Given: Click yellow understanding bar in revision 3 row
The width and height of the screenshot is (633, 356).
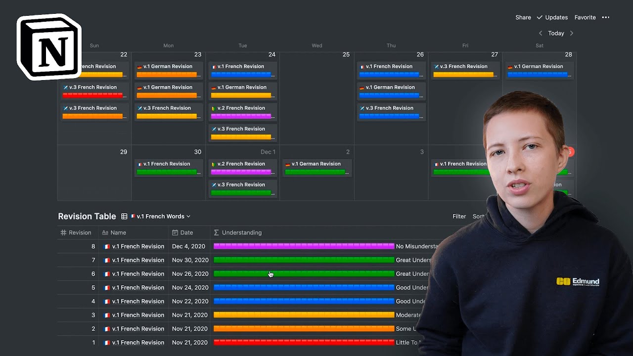Looking at the screenshot, I should click(x=304, y=315).
